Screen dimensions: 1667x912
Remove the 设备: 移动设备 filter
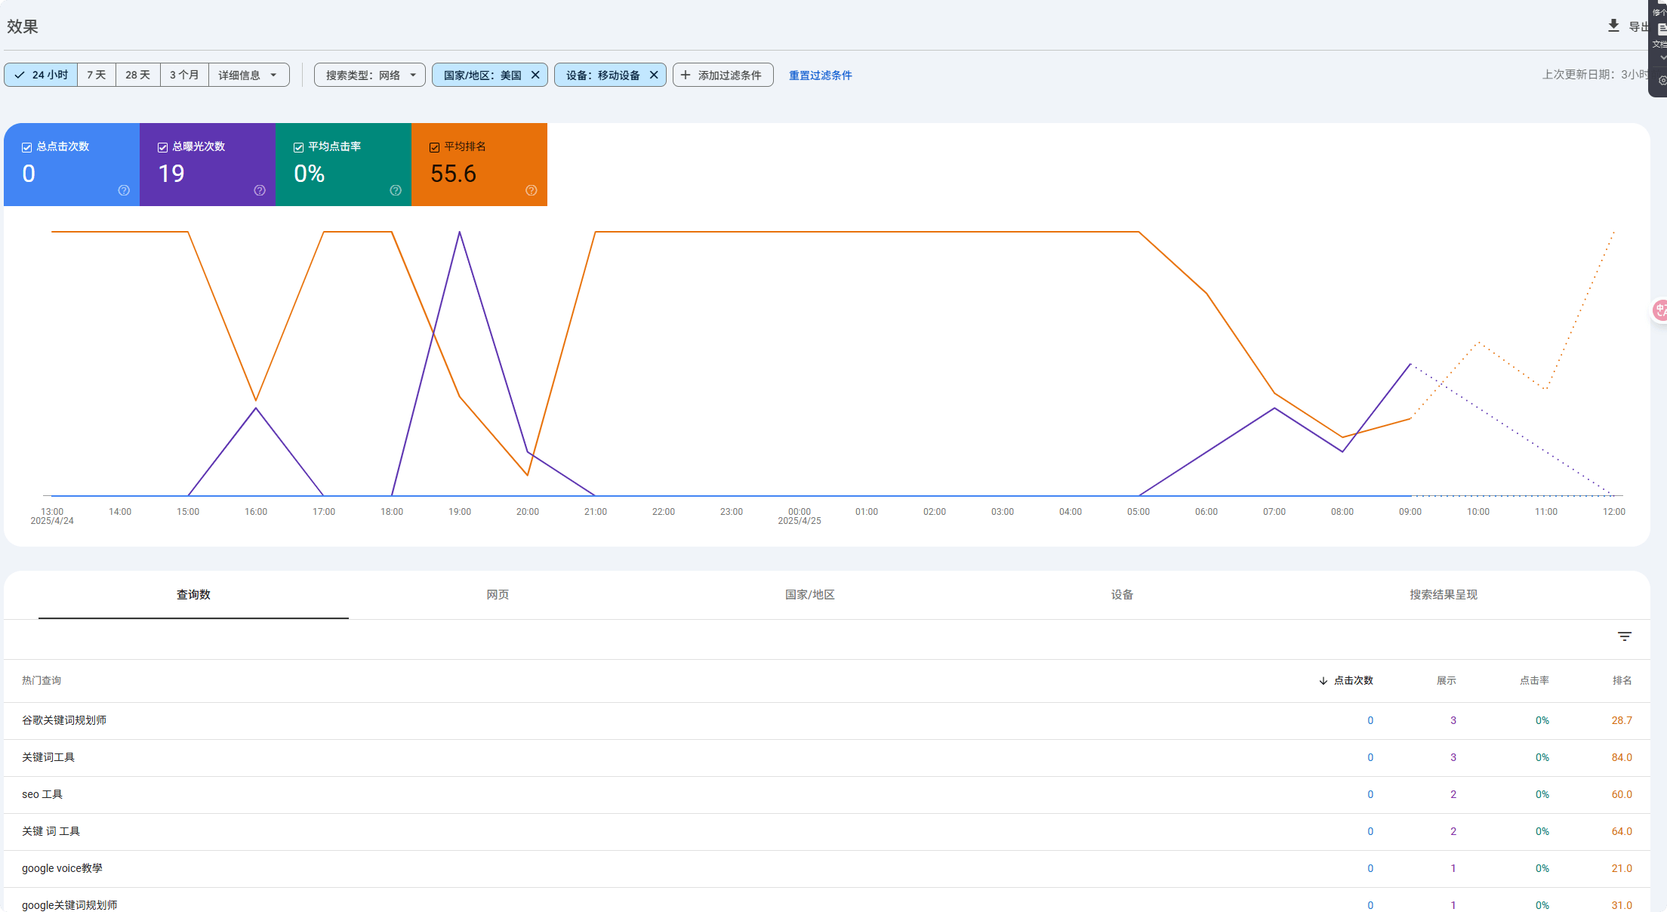pyautogui.click(x=654, y=75)
